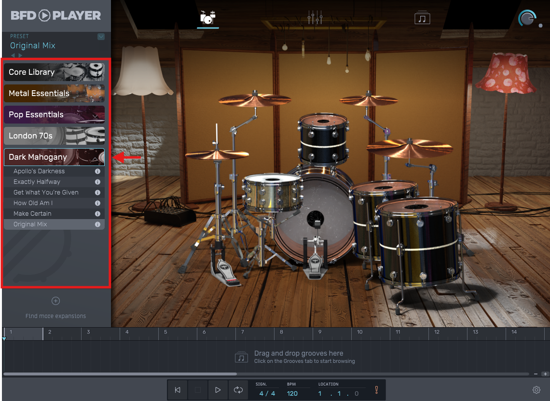The height and width of the screenshot is (401, 550).
Task: Click the hi-hat cymbal
Action: tap(217, 155)
